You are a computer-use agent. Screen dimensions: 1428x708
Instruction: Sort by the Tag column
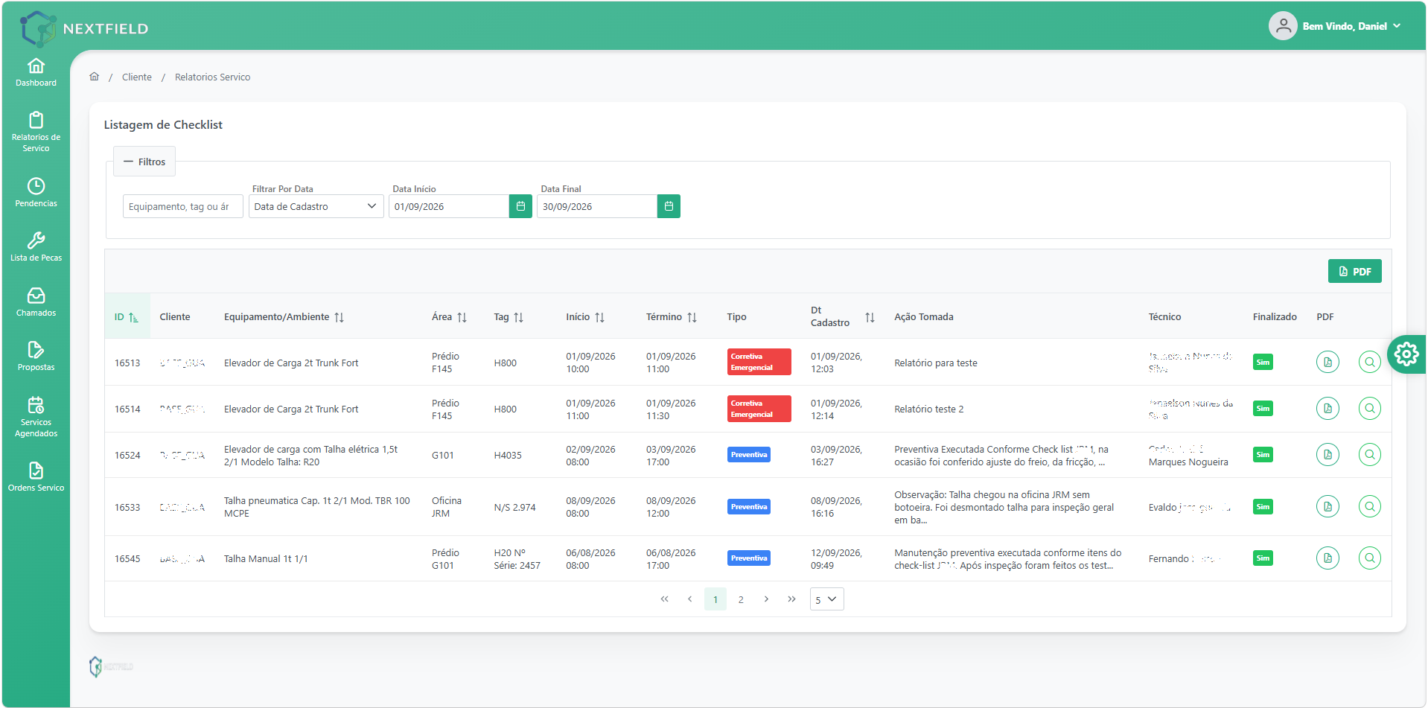tap(518, 317)
